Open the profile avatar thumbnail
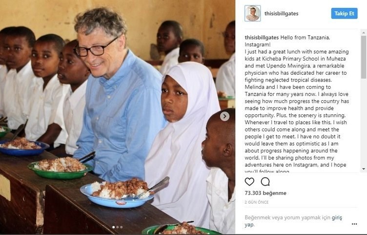This screenshot has width=367, height=235. point(252,13)
